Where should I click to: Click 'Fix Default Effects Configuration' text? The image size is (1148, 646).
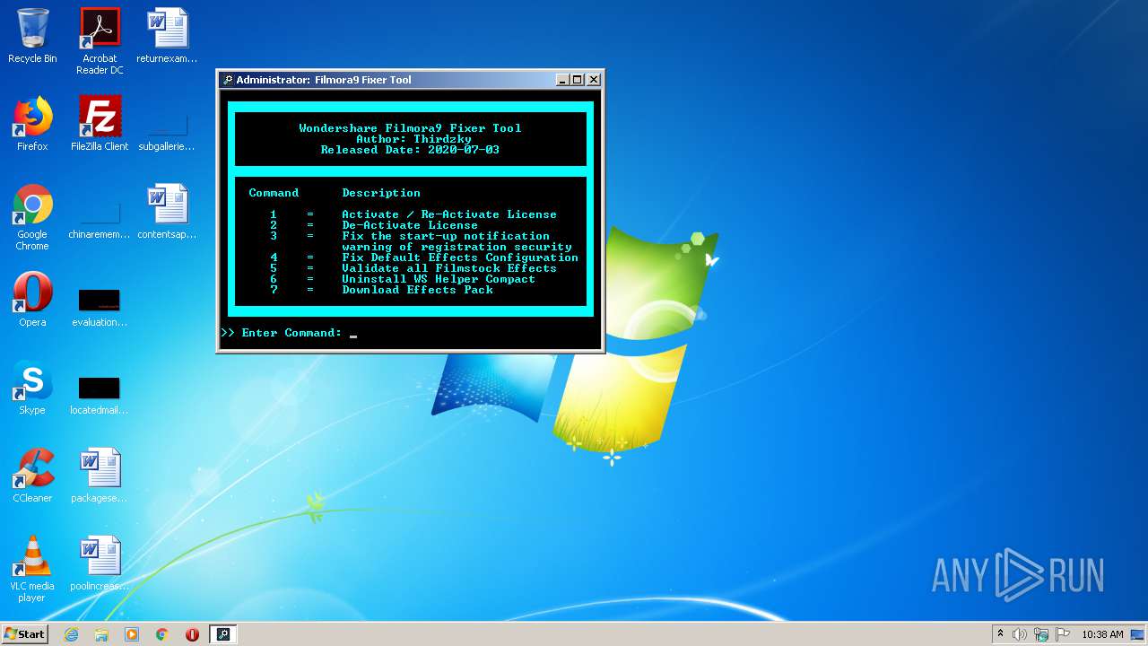point(460,258)
